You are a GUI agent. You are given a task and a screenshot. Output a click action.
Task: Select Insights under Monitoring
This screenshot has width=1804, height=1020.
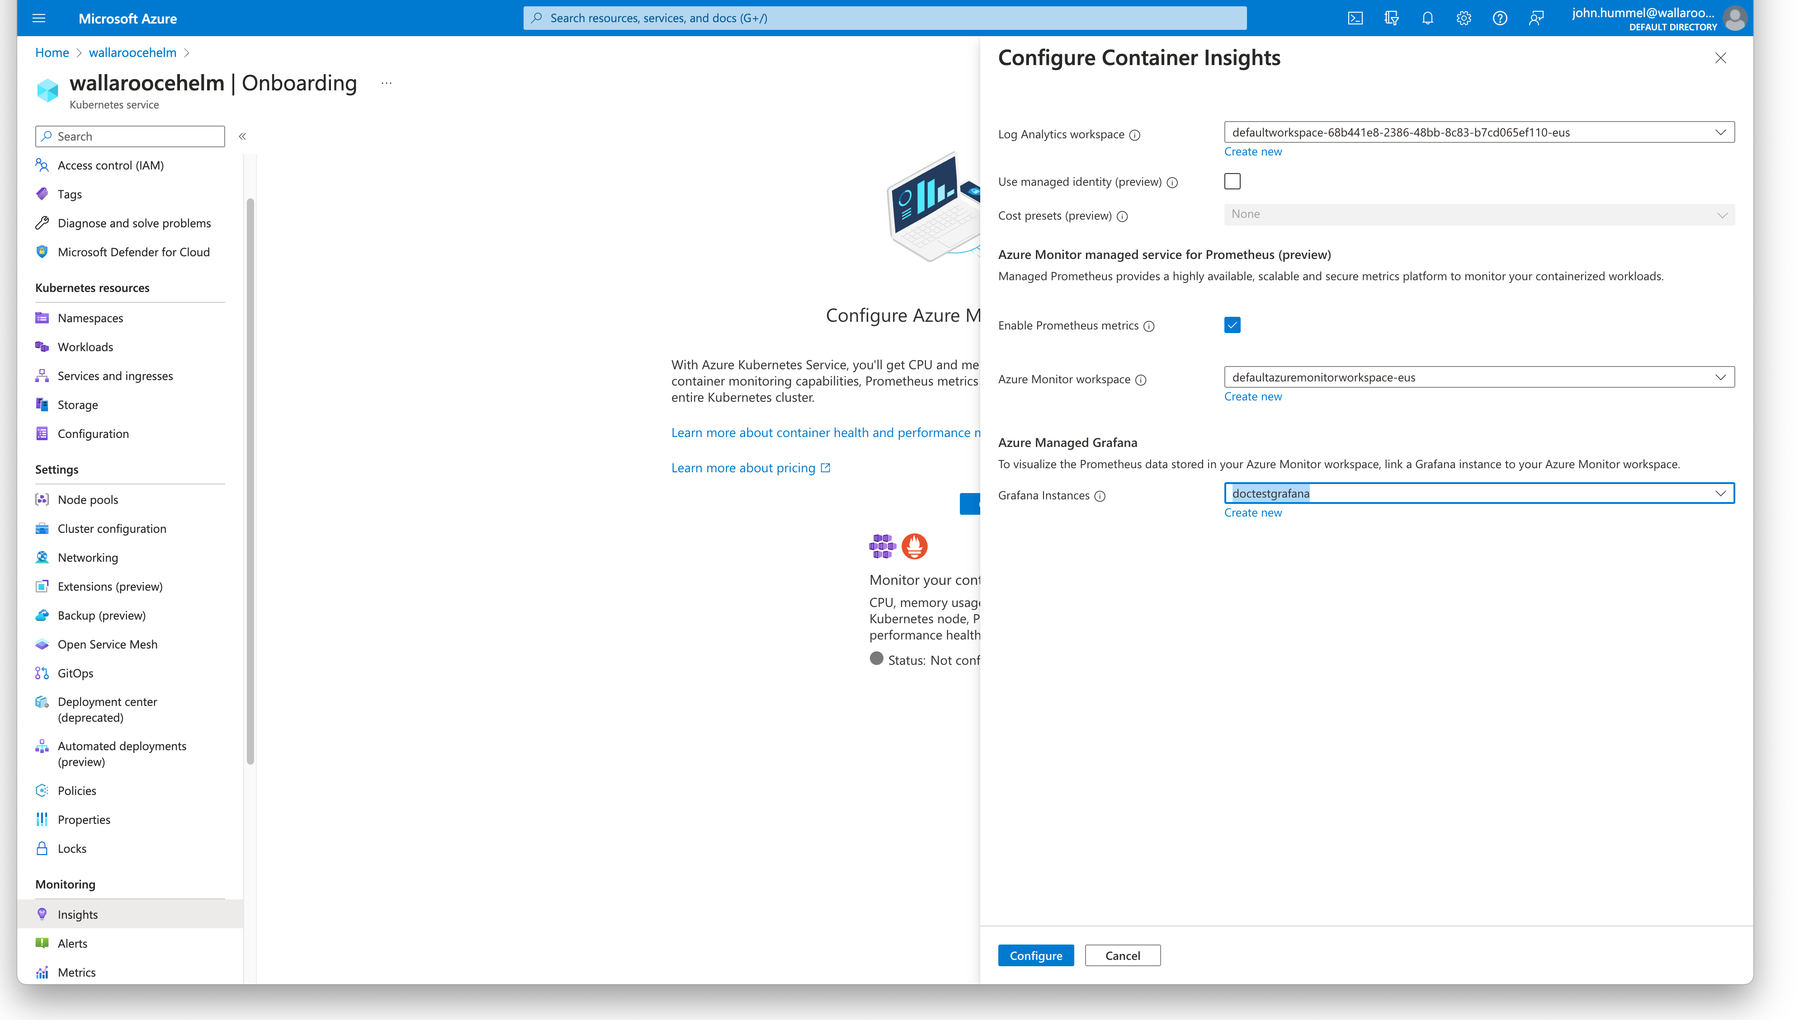78,913
